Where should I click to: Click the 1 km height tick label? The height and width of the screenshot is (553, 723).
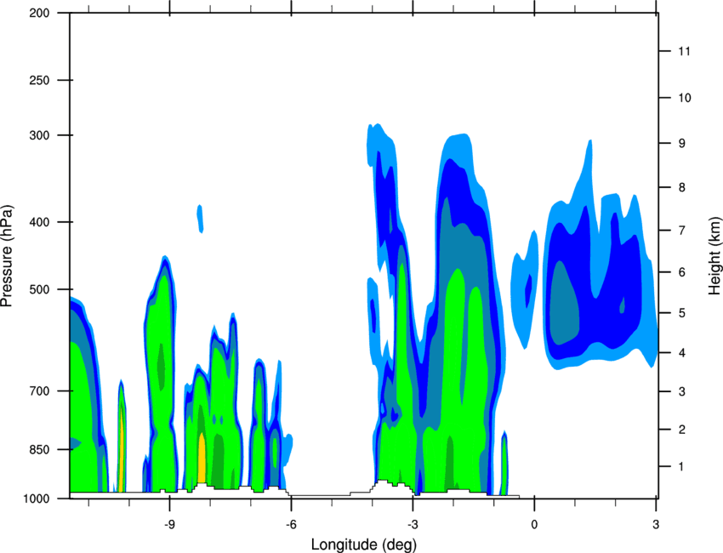tap(681, 467)
